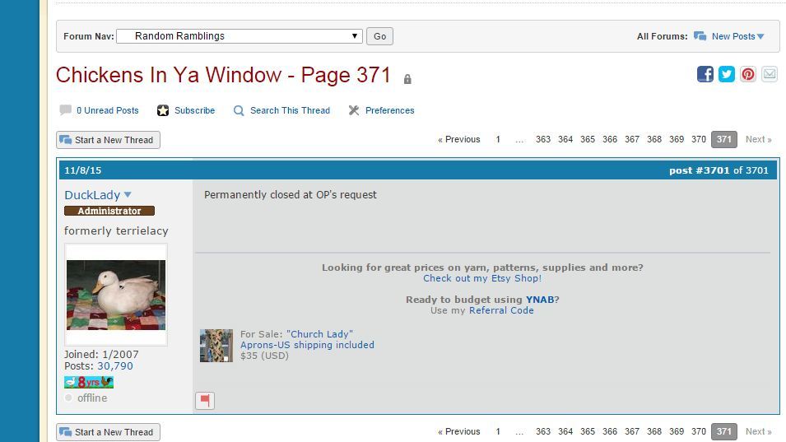Click the locked thread padlock icon

tap(407, 79)
